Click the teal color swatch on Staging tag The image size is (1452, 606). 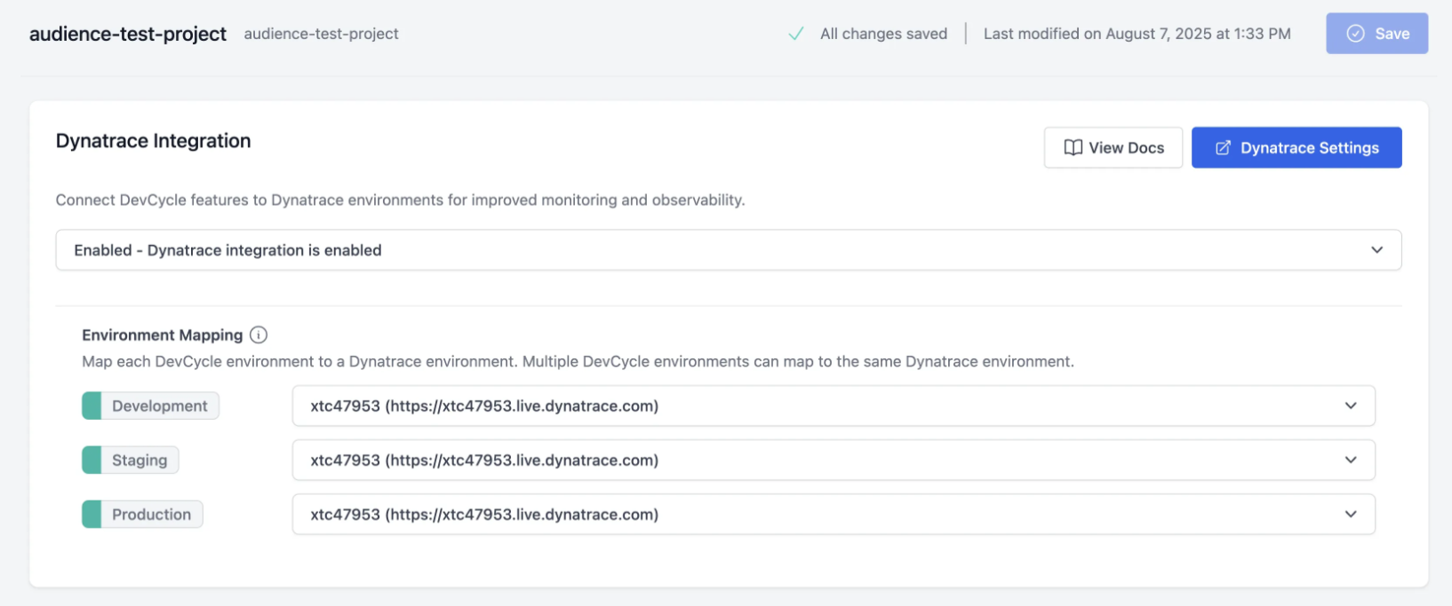(92, 460)
